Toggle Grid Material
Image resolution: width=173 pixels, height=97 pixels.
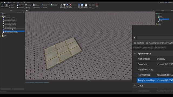82,6
